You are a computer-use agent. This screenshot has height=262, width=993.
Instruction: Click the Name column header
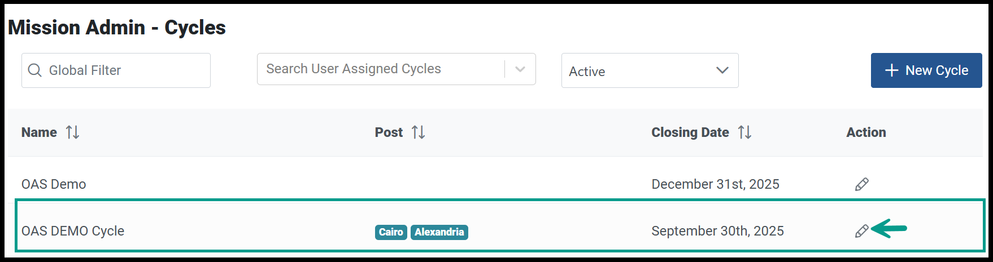(39, 132)
